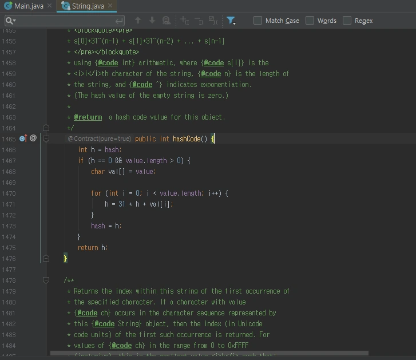This screenshot has height=360, width=416.
Task: Open the search filter funnel icon
Action: (231, 21)
